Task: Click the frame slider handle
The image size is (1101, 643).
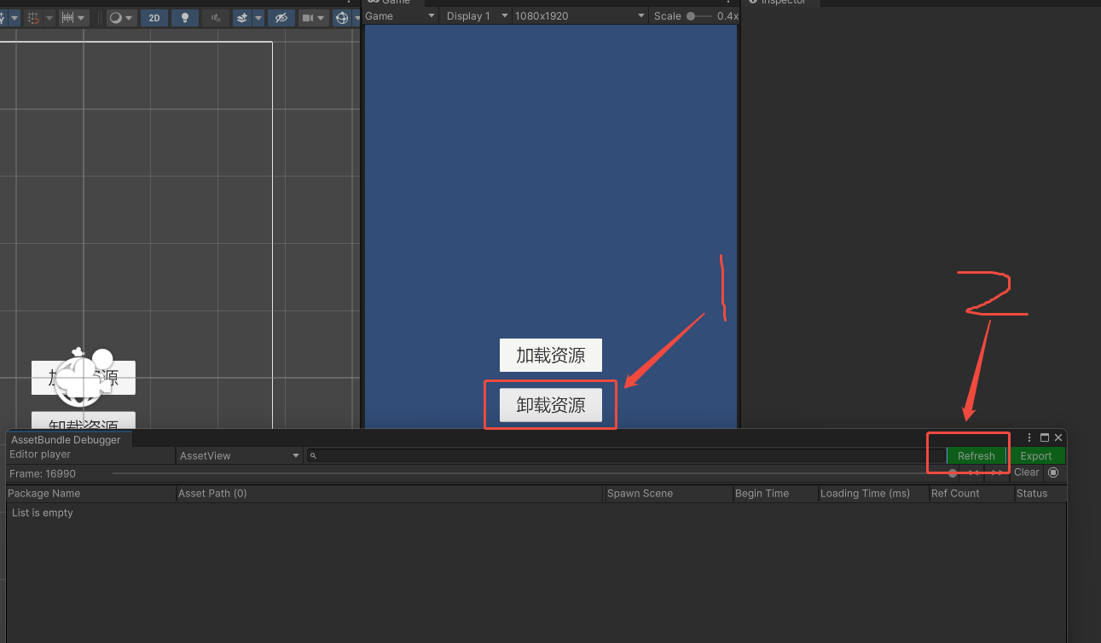Action: tap(953, 473)
